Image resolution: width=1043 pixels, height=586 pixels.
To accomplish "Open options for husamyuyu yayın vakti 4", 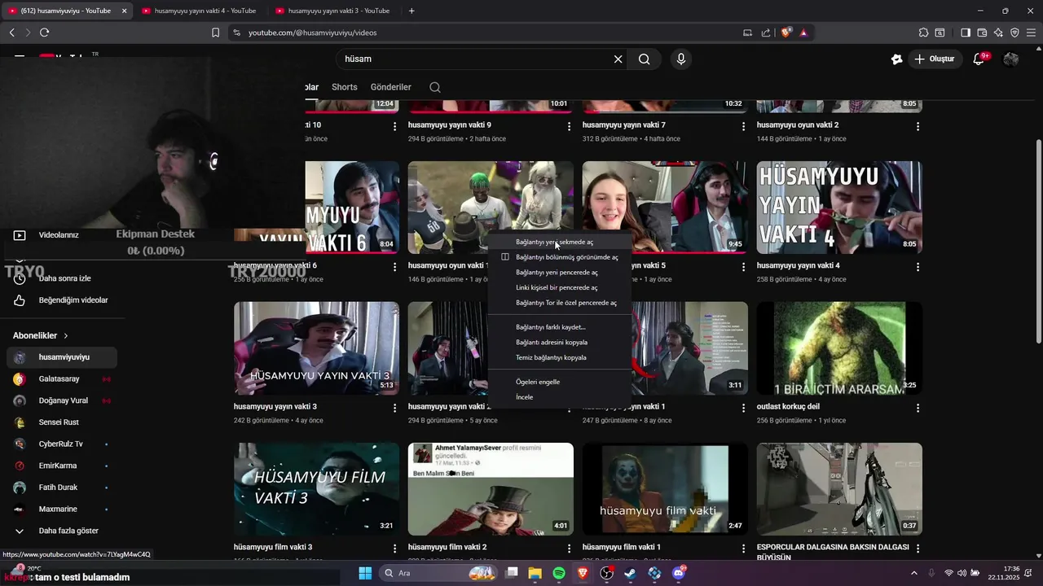I will click(x=918, y=267).
